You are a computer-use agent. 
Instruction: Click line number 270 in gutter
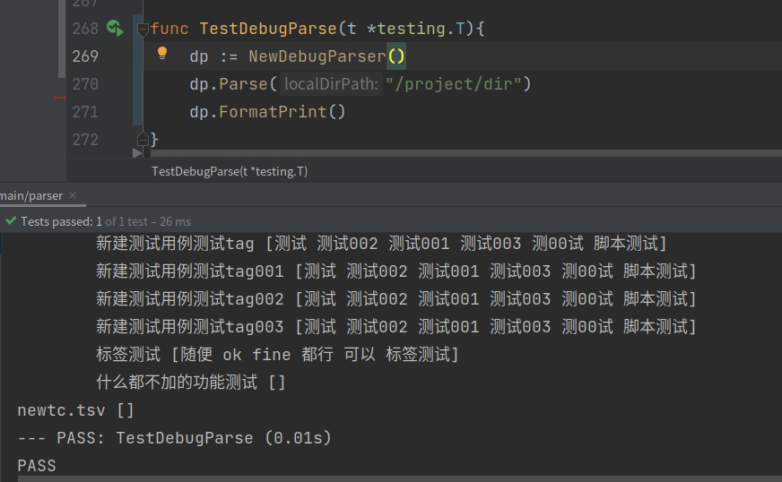[84, 84]
